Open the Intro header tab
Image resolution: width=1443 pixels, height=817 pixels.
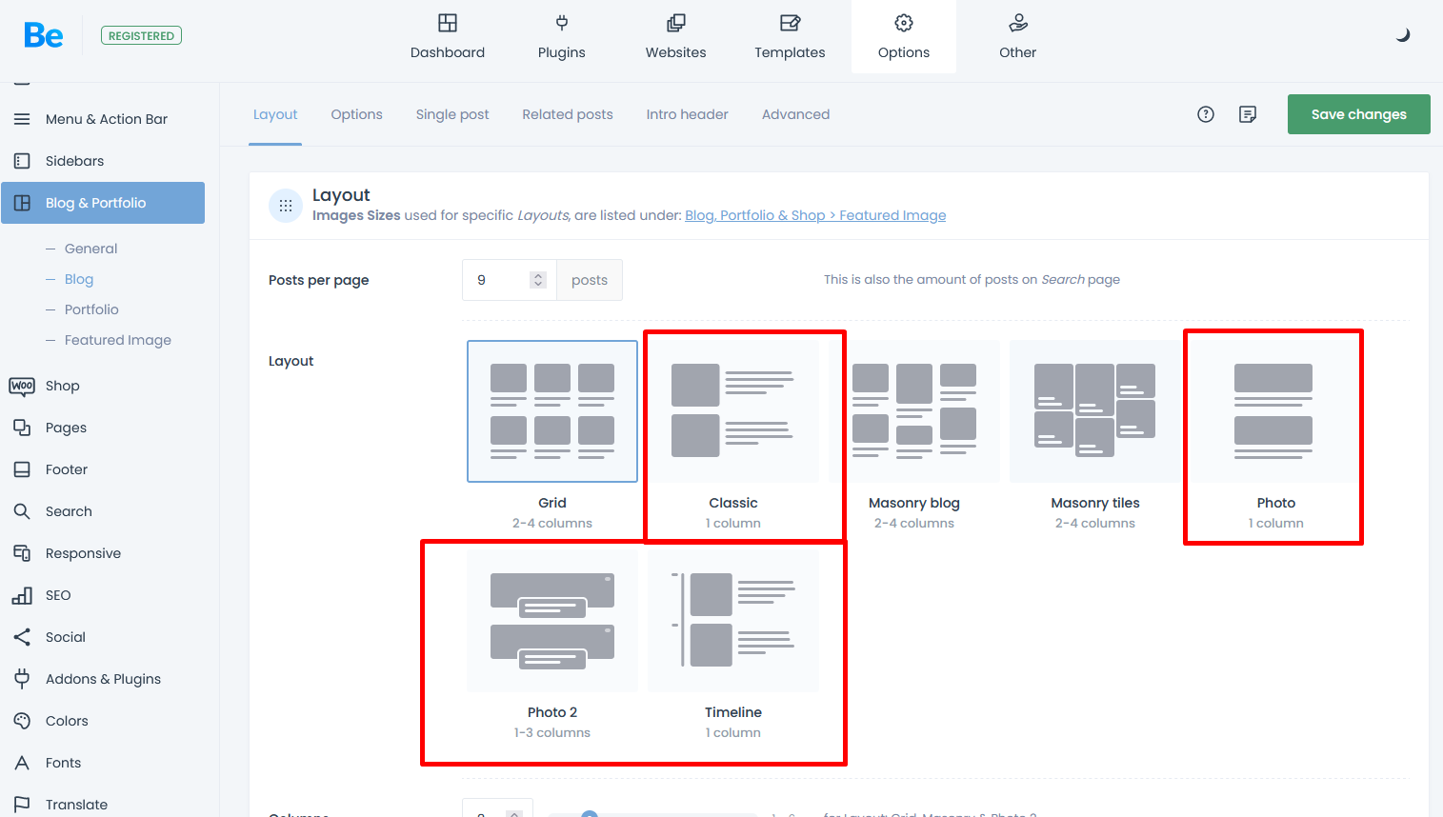[688, 114]
